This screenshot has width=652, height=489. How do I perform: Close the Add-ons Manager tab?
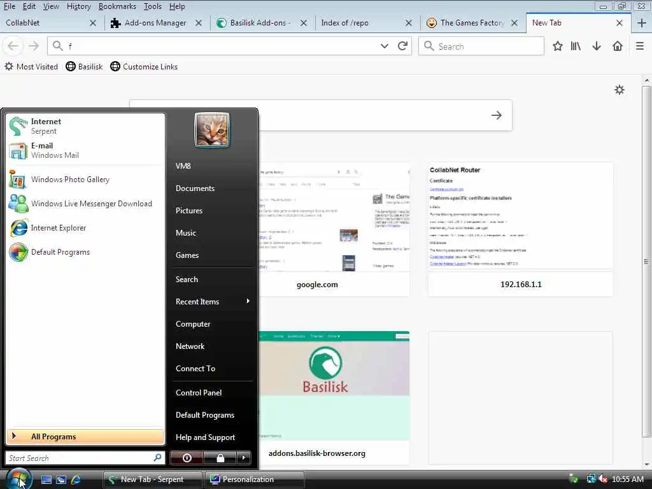(x=199, y=23)
